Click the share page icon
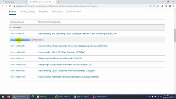This screenshot has width=176, height=99. [x=154, y=6]
